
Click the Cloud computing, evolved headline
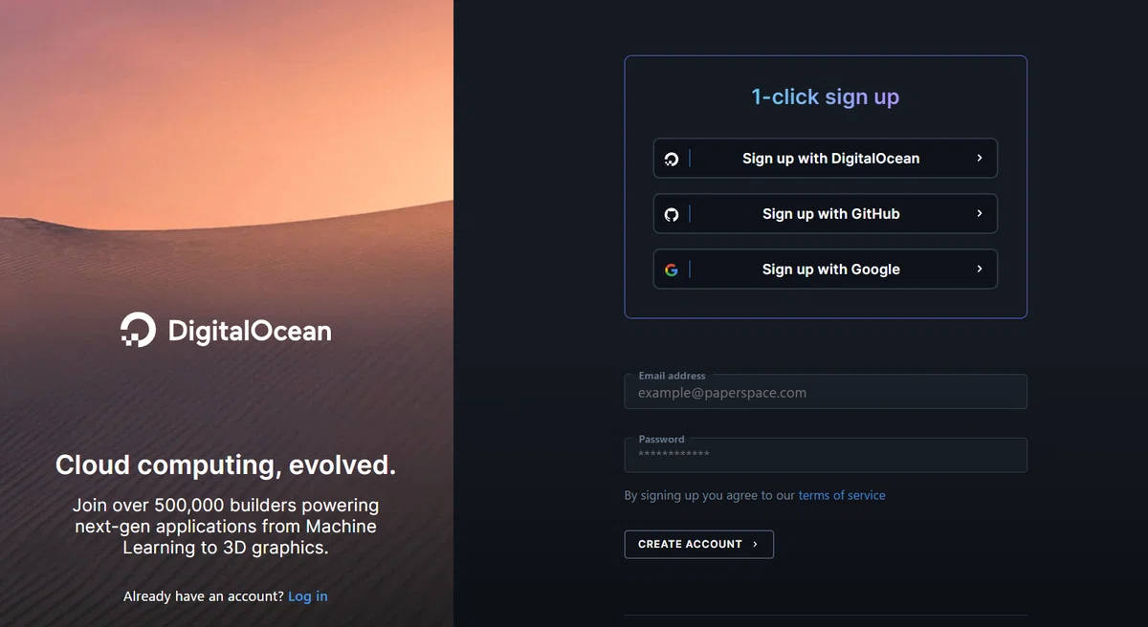point(226,465)
